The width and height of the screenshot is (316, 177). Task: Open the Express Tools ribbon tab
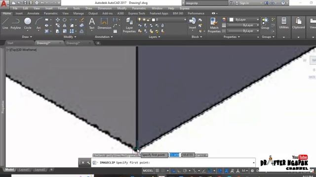point(137,13)
